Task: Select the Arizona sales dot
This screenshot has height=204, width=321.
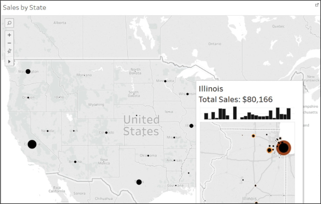Action: point(75,162)
